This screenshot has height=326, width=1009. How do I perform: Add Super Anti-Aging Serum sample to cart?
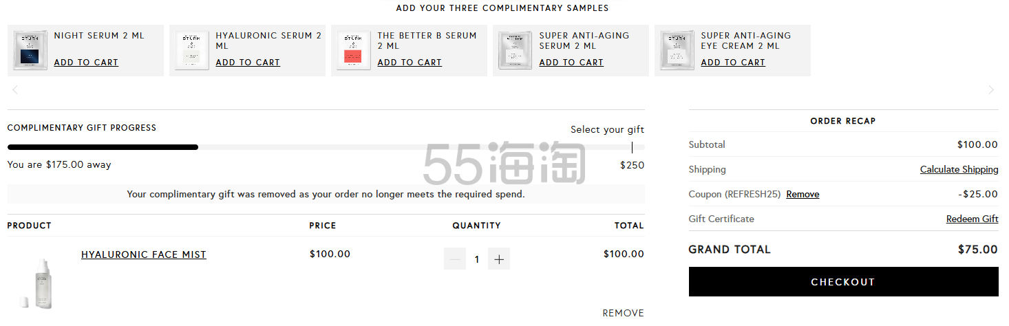coord(571,63)
